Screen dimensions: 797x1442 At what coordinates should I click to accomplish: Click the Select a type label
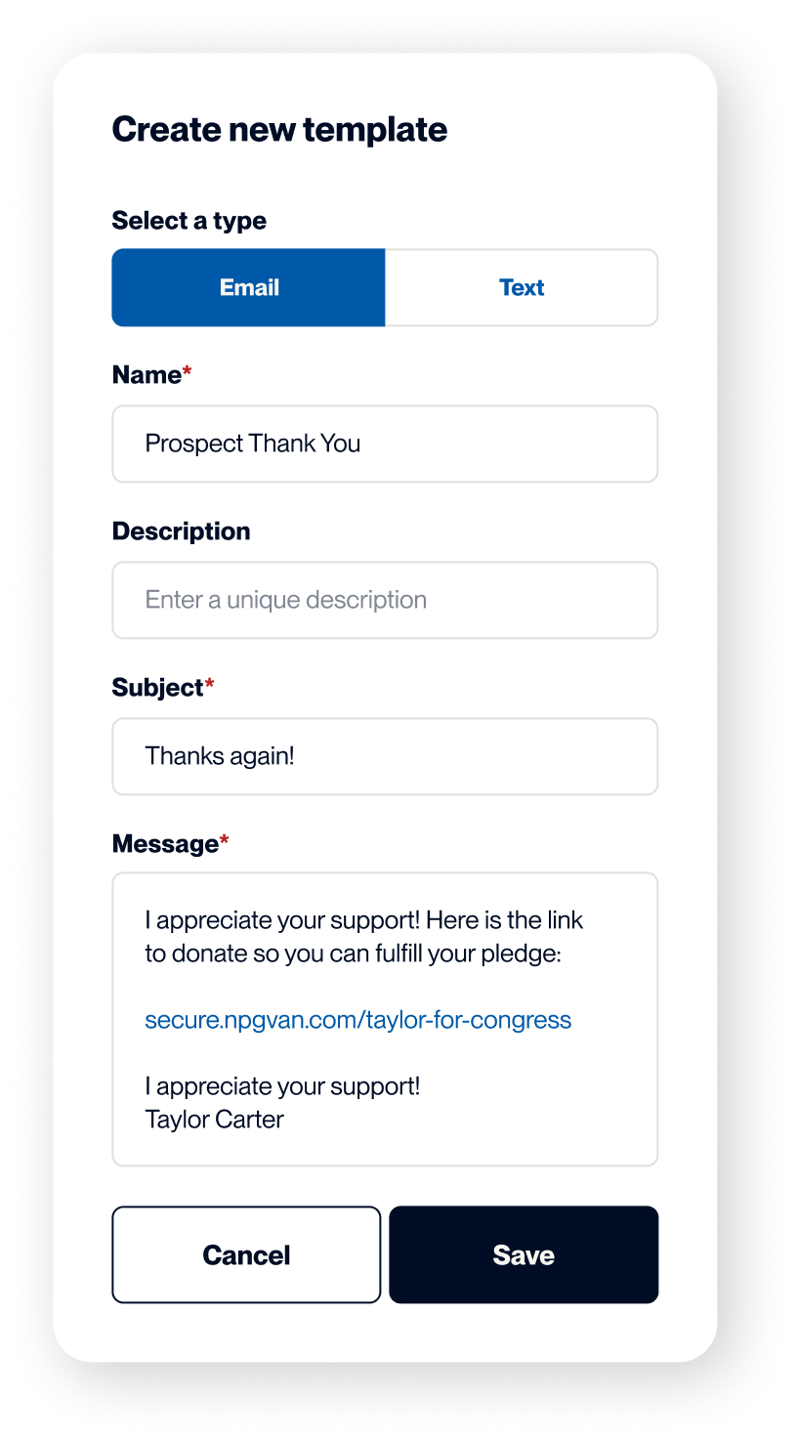[189, 221]
